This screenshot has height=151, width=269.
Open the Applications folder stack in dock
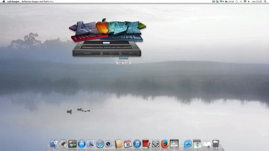[x=188, y=144]
